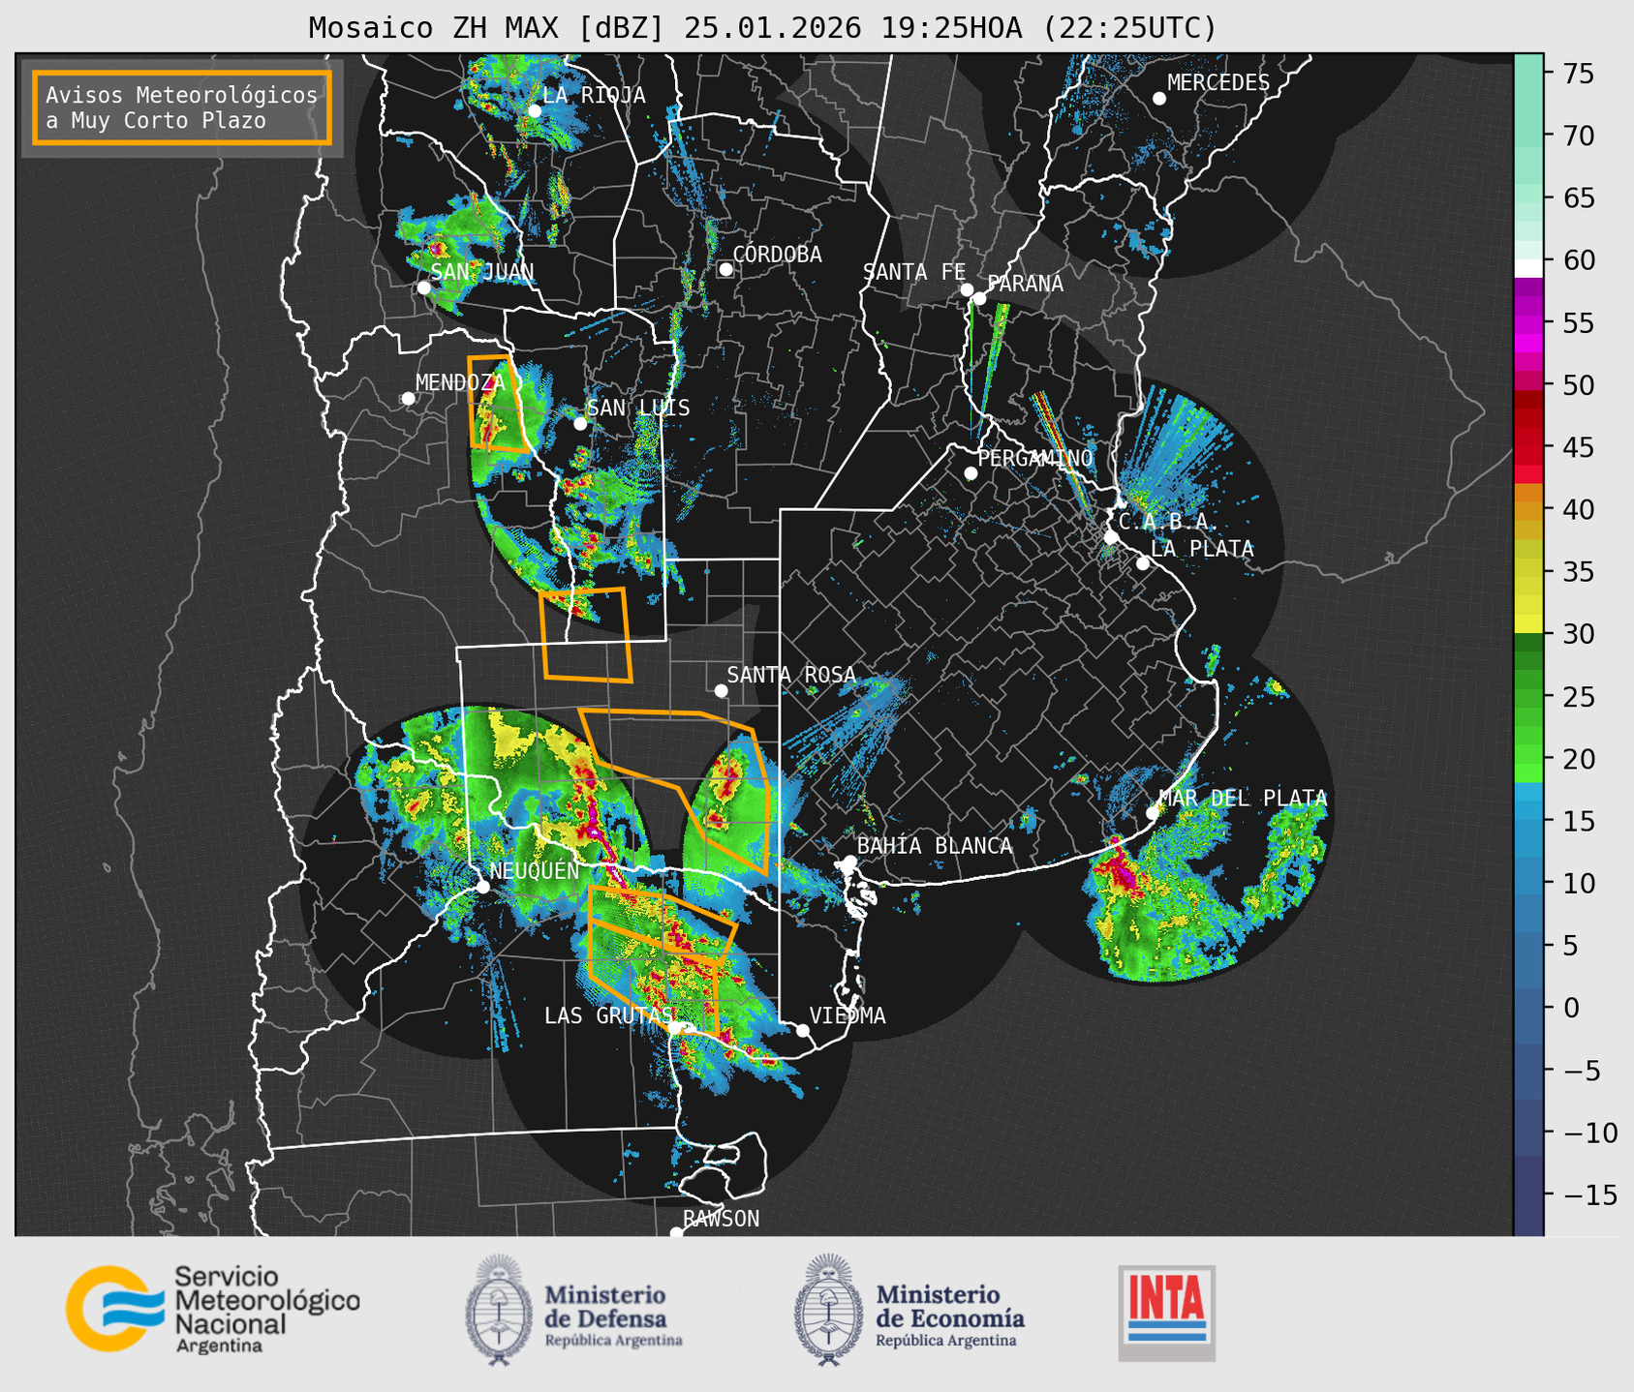Select the MAR DEL PLATA city label
Screen dimensions: 1634x1392
1243,798
